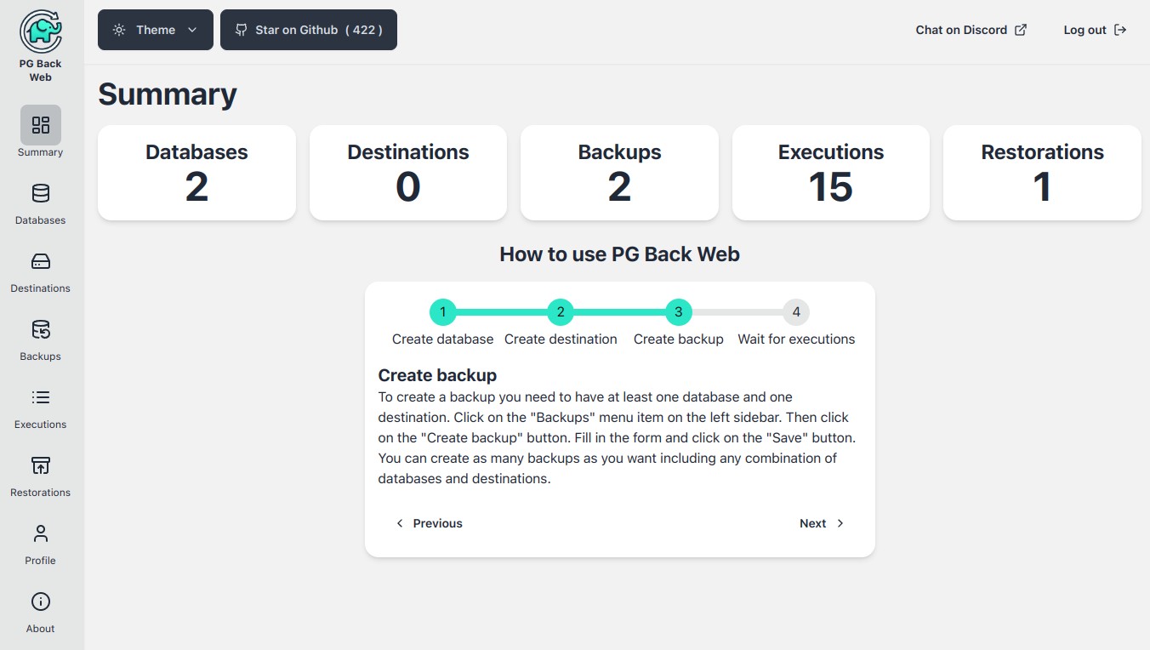
Task: Go to Previous tutorial step
Action: coord(429,523)
